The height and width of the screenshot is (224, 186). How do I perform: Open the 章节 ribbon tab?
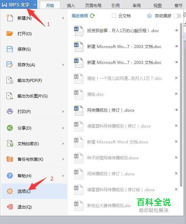tap(179, 5)
